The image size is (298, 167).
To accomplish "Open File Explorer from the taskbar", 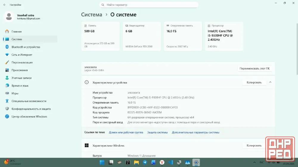I will coord(136,163).
